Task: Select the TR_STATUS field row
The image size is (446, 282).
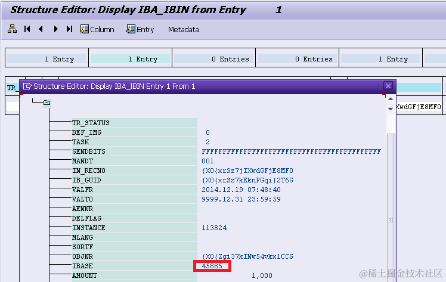Action: click(x=135, y=123)
